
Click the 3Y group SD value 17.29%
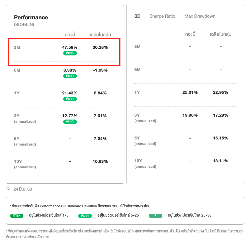220,115
